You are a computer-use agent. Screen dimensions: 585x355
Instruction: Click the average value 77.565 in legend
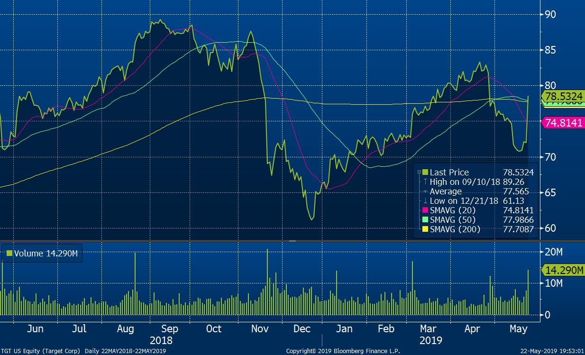click(x=516, y=191)
